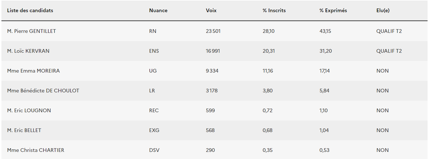Select candidate M. Loïc KERVRAN
Viewport: 429px width, 159px height.
click(28, 51)
